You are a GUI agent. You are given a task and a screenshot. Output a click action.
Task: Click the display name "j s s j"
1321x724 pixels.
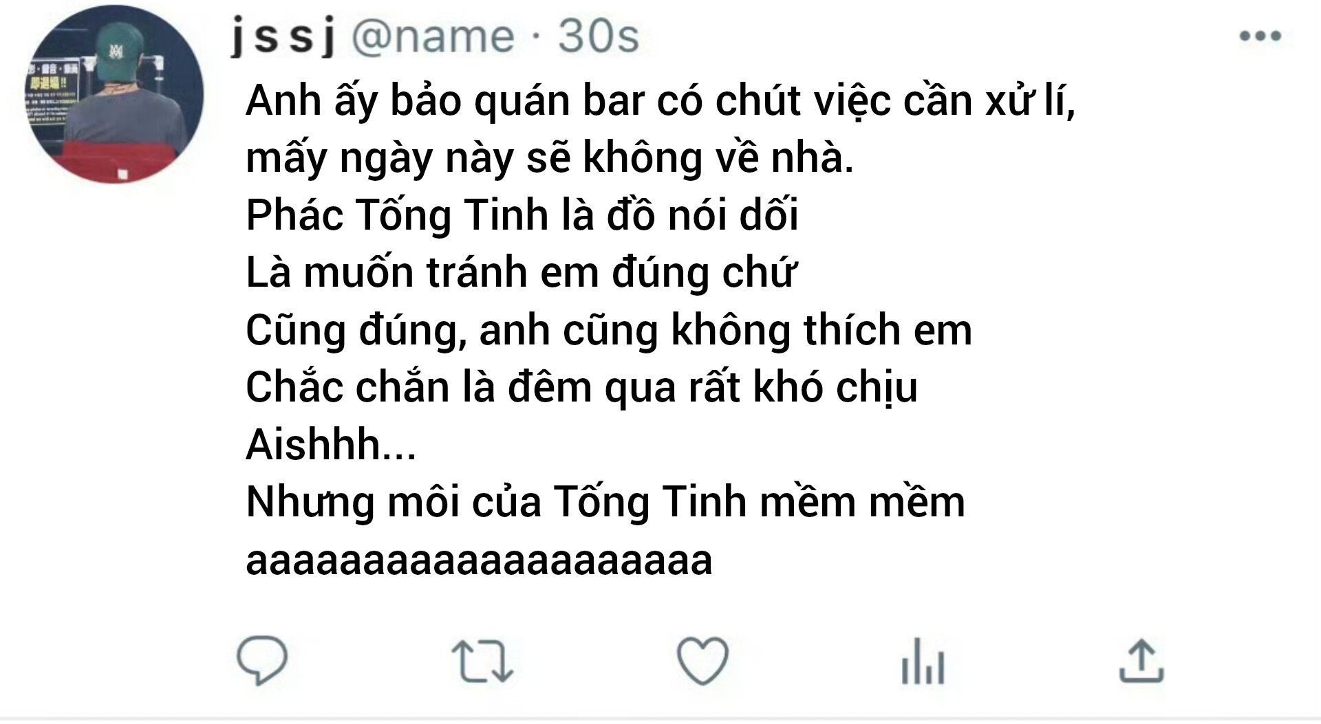pos(283,36)
